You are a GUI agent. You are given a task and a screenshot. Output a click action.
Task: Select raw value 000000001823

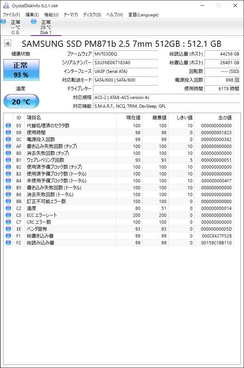coord(216,133)
